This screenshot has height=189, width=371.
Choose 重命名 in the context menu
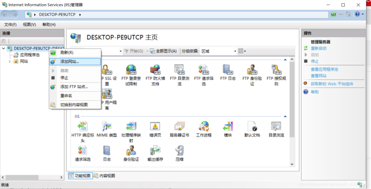pos(75,96)
